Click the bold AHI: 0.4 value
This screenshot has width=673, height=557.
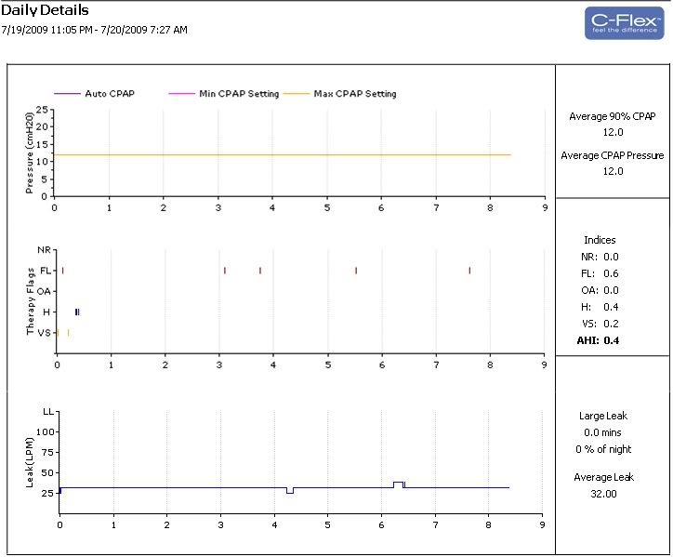click(598, 340)
